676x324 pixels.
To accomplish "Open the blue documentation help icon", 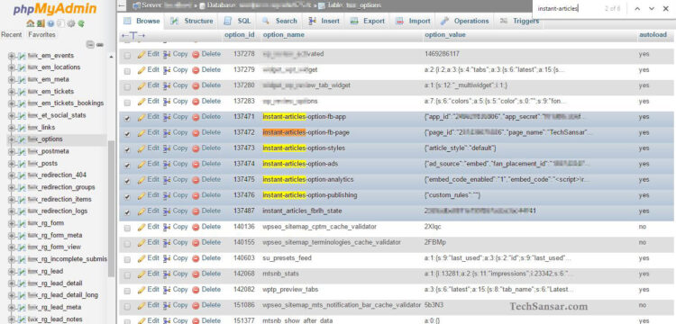I will (x=50, y=23).
